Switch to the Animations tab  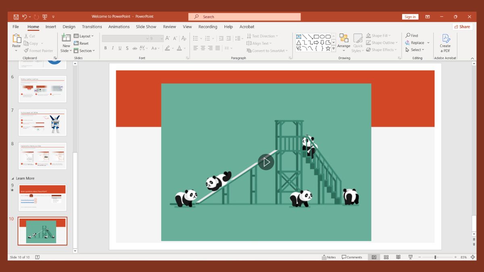(119, 27)
